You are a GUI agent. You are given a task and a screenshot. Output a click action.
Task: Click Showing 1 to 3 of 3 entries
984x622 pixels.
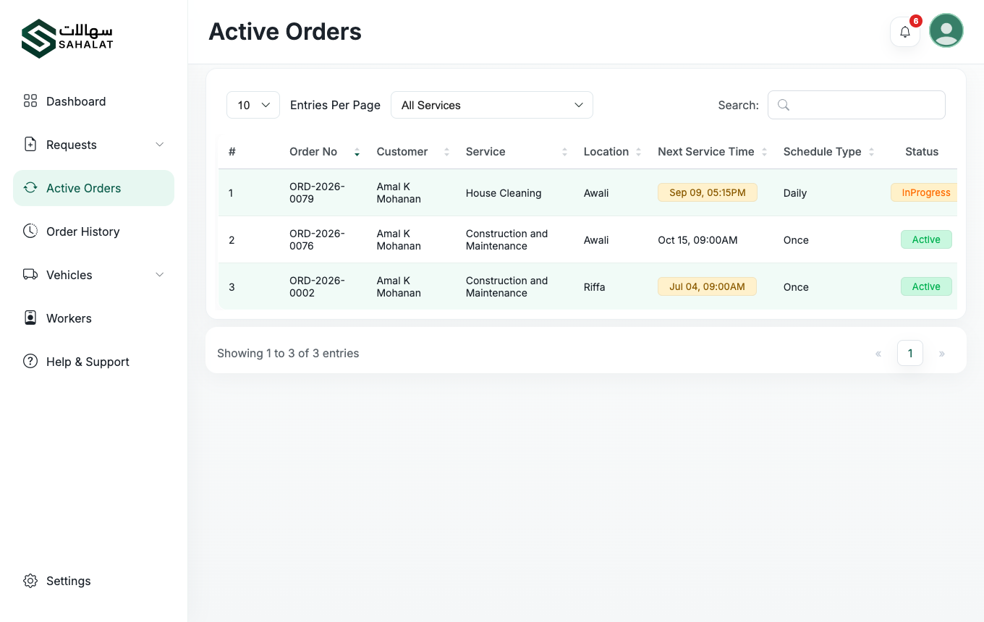(288, 353)
